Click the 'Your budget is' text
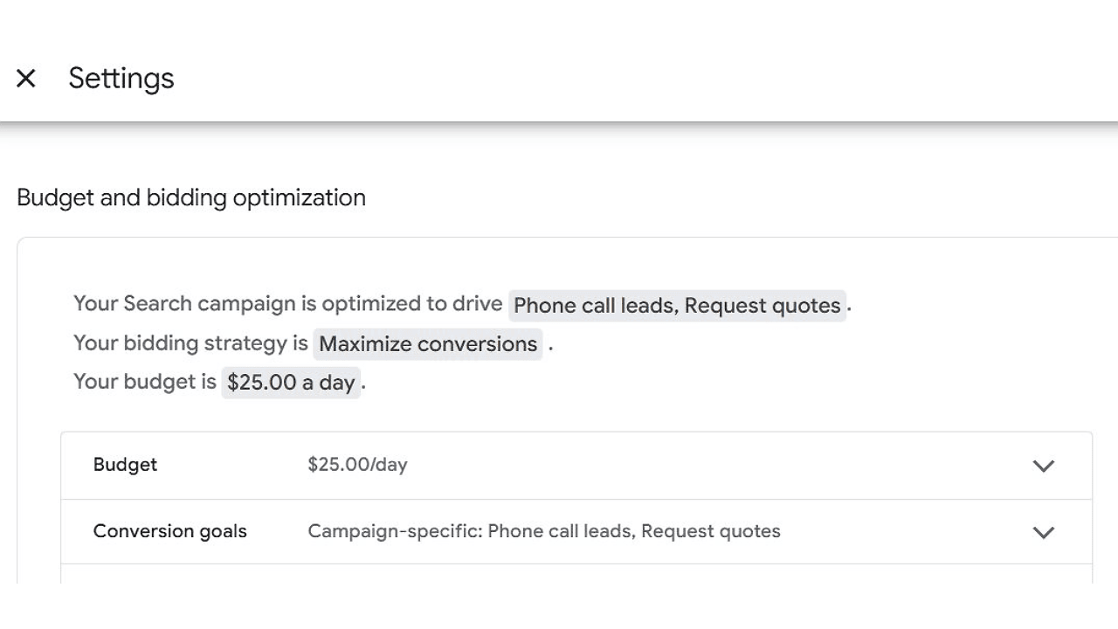This screenshot has width=1118, height=629. coord(144,382)
